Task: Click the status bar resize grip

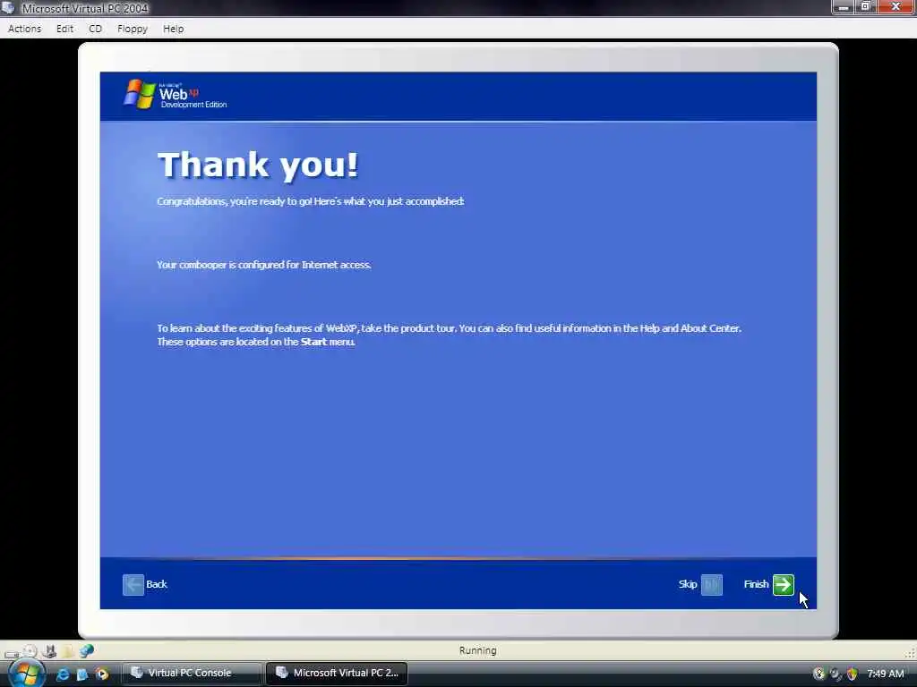Action: 910,652
